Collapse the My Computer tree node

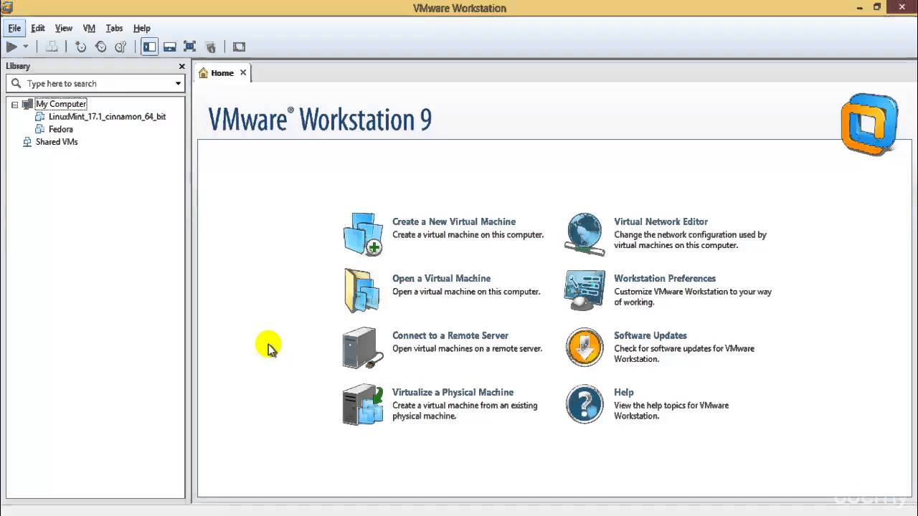[x=14, y=105]
